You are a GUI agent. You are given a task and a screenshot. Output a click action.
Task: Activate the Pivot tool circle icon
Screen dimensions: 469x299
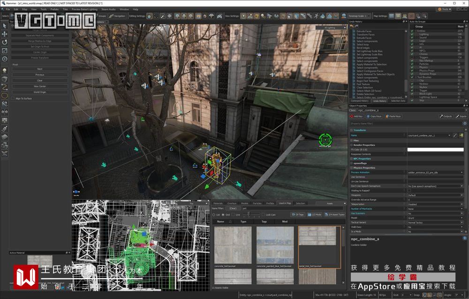[5, 59]
